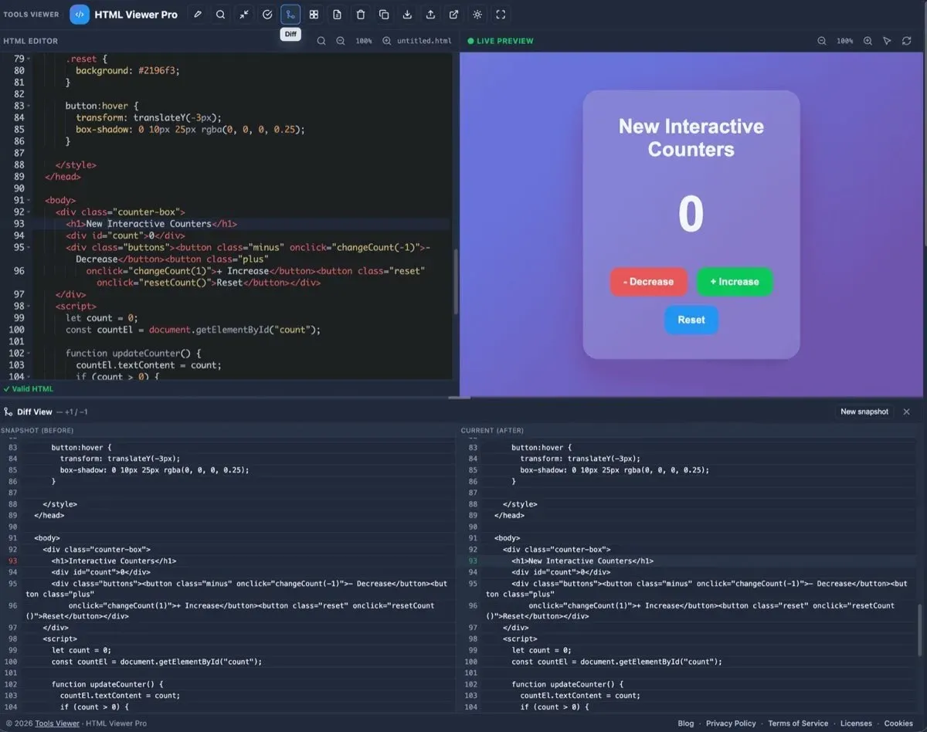This screenshot has width=927, height=732.
Task: Click the LIVE PREVIEW label
Action: 505,41
